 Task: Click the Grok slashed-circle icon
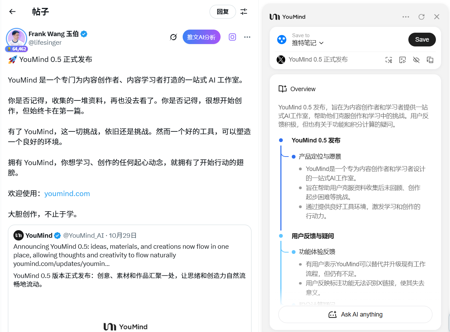coord(173,37)
